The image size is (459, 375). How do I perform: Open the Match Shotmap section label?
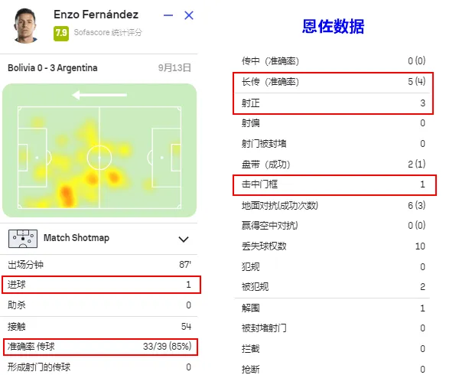pos(76,238)
